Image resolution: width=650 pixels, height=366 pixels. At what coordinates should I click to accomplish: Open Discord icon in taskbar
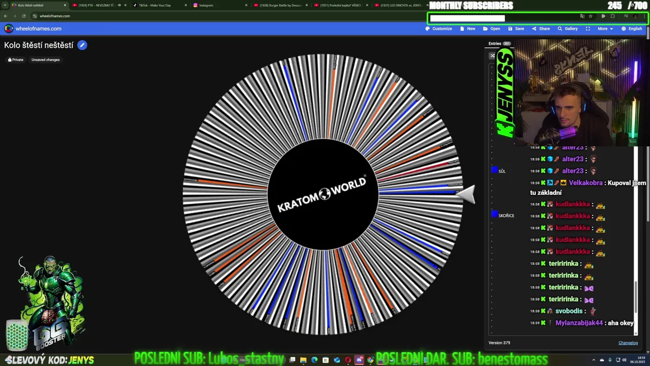[x=359, y=360]
